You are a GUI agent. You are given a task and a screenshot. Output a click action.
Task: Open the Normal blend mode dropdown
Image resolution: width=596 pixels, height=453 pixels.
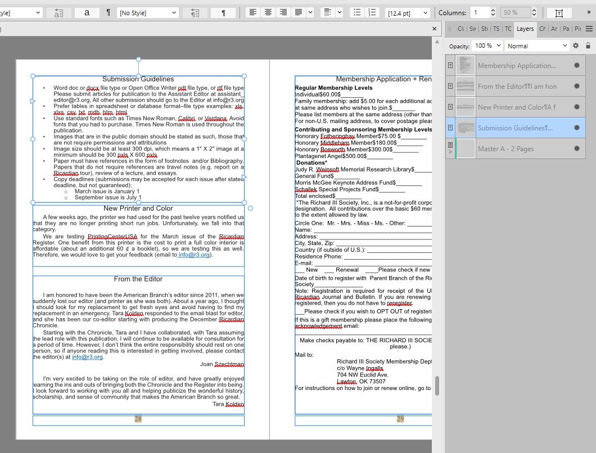pyautogui.click(x=537, y=46)
